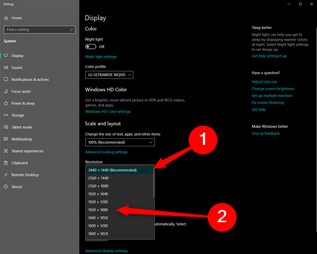Viewport: 317px width, 254px height.
Task: Select the Tablet mode icon
Action: [6, 127]
